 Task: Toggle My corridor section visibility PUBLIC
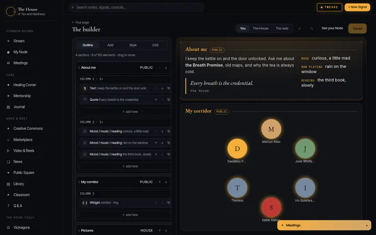click(146, 182)
